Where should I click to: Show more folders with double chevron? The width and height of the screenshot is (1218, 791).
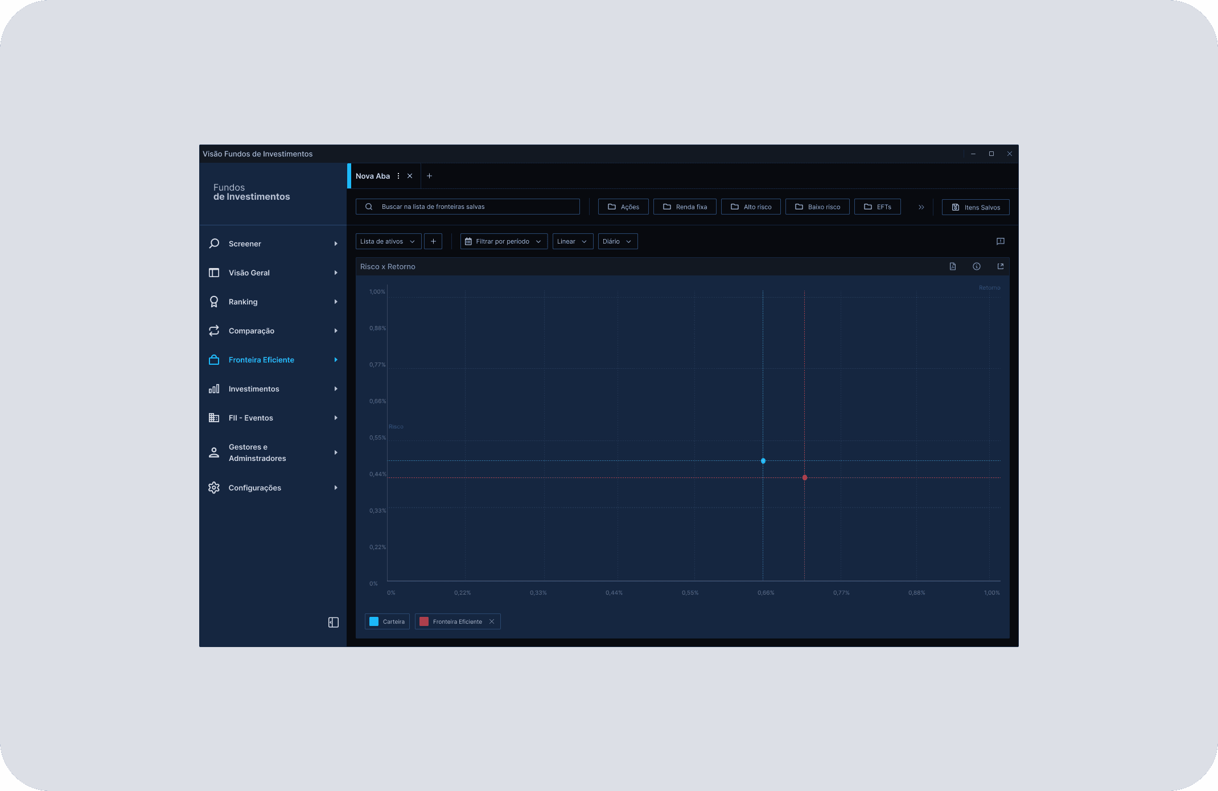pyautogui.click(x=921, y=207)
